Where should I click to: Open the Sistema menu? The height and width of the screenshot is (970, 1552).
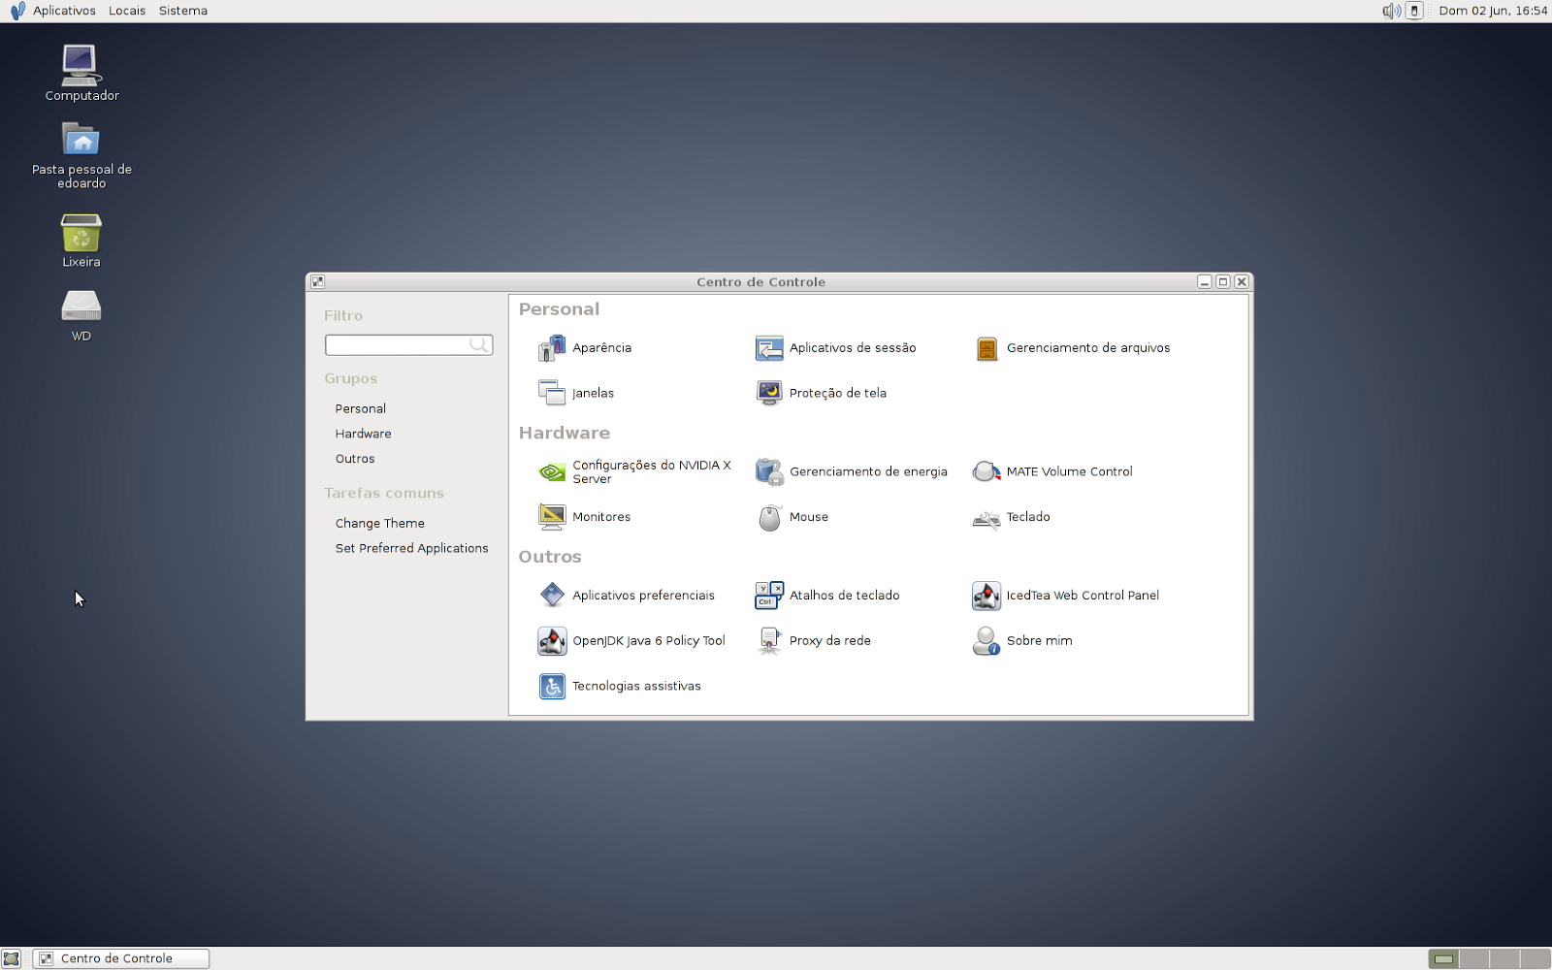coord(182,11)
